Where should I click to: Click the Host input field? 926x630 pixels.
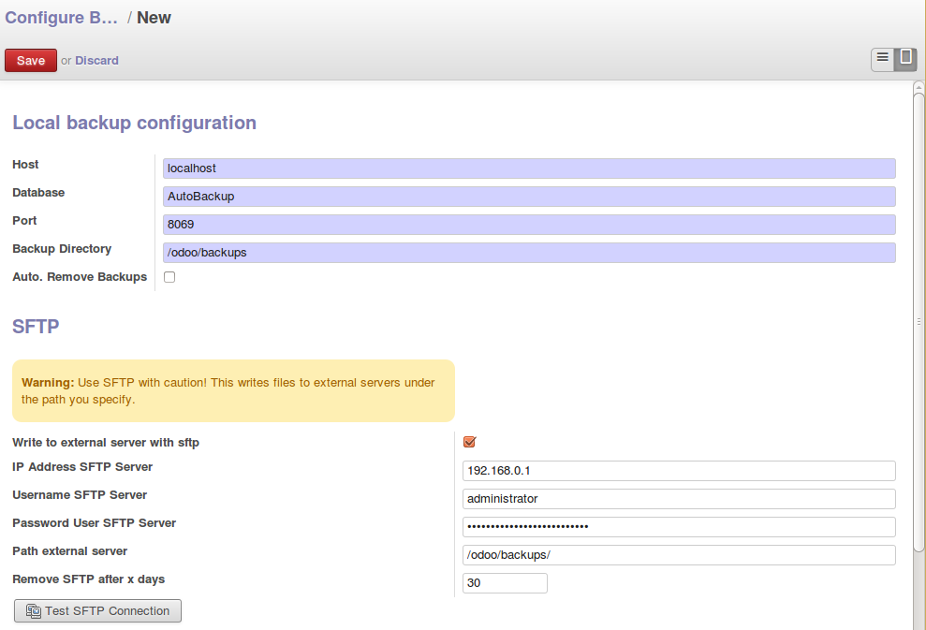pos(529,168)
